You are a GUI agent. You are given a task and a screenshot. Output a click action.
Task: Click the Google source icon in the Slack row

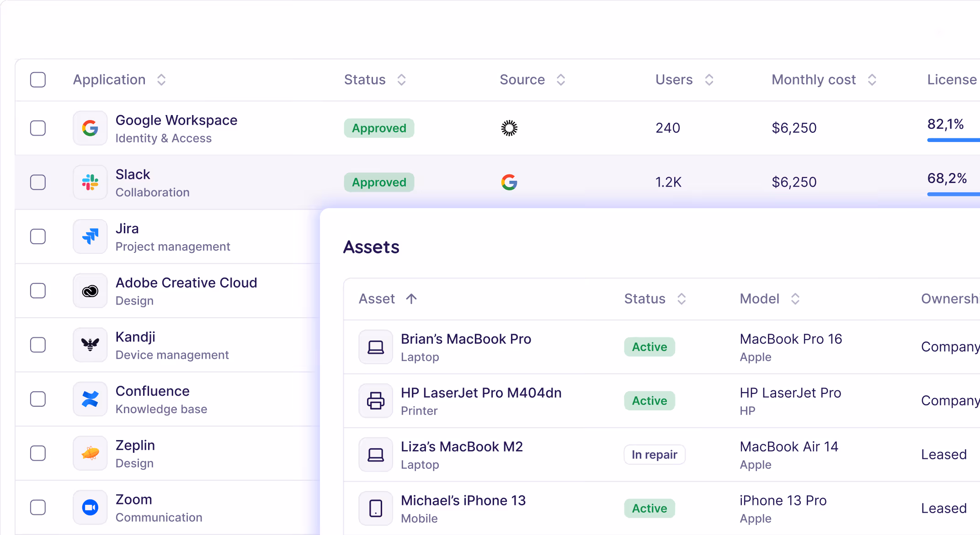coord(509,182)
